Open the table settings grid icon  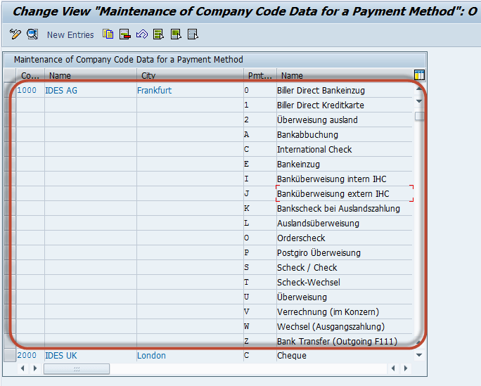tap(419, 75)
